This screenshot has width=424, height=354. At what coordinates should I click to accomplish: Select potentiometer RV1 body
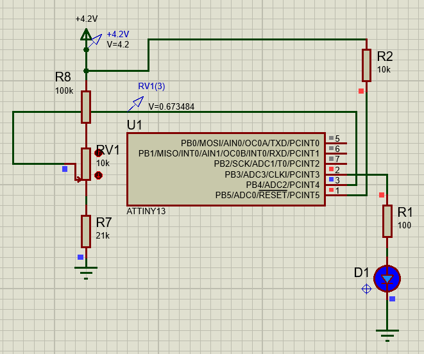(x=86, y=164)
